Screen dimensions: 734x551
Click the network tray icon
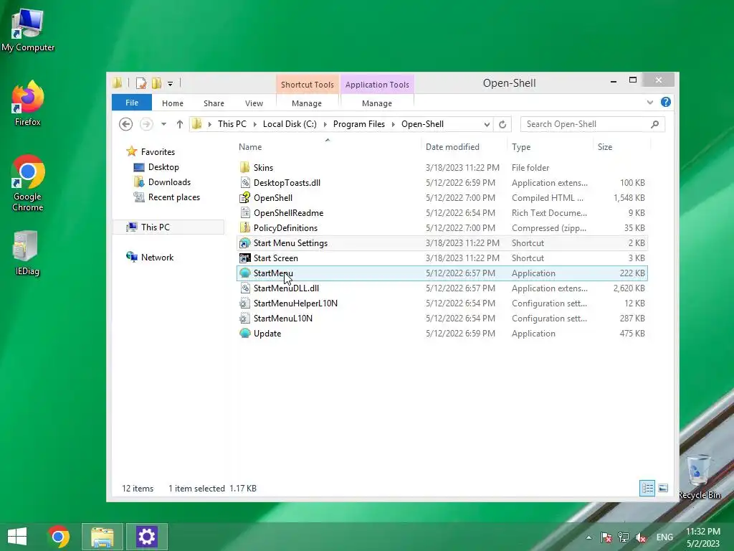623,537
